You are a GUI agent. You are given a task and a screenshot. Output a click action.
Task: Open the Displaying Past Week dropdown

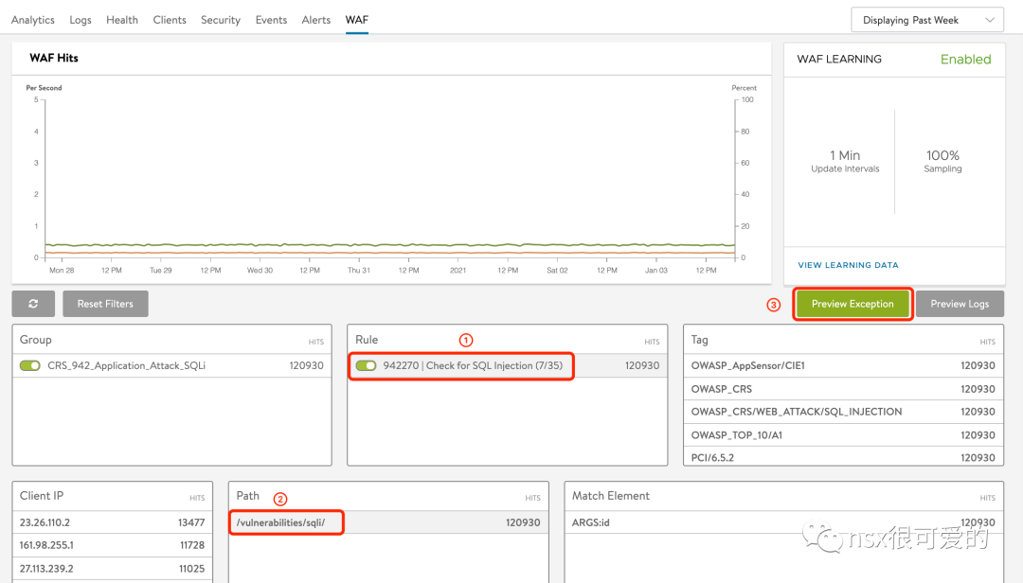pyautogui.click(x=927, y=20)
